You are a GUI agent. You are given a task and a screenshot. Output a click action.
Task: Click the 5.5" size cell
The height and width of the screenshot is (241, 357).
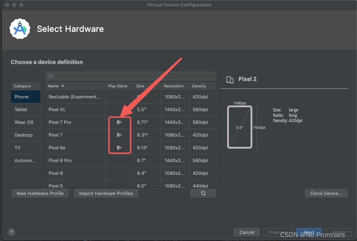point(147,109)
